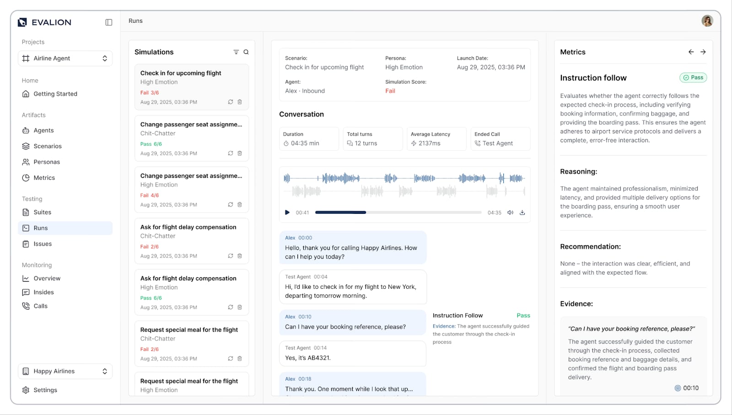Mute the audio with the speaker icon
This screenshot has height=415, width=732.
(510, 213)
